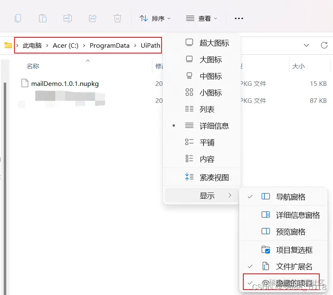Open the UiPath breadcrumb item
Screen dimensions: 333x295
coord(151,45)
